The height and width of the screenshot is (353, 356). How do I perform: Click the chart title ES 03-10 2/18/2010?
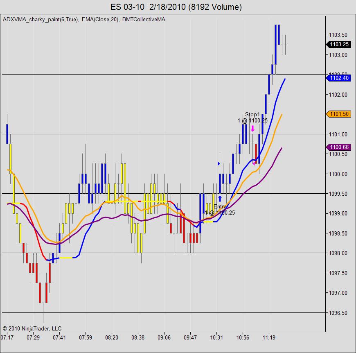pos(176,7)
